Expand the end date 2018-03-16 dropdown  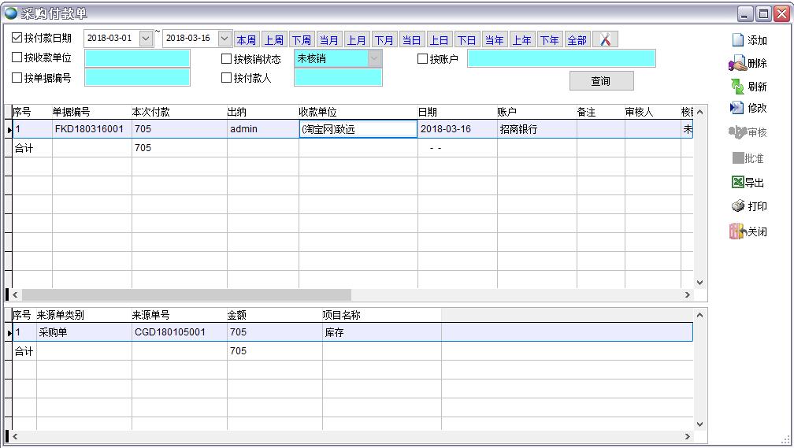point(224,39)
